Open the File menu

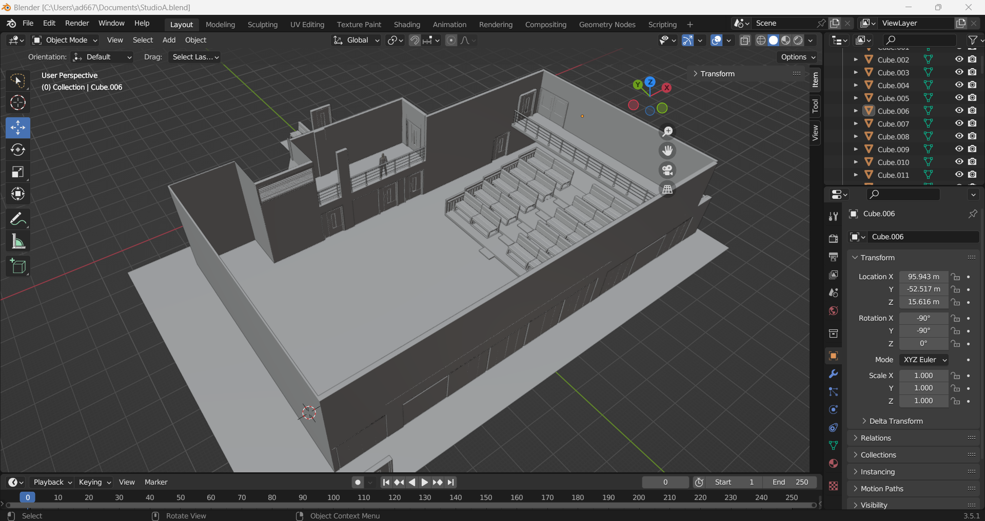28,24
